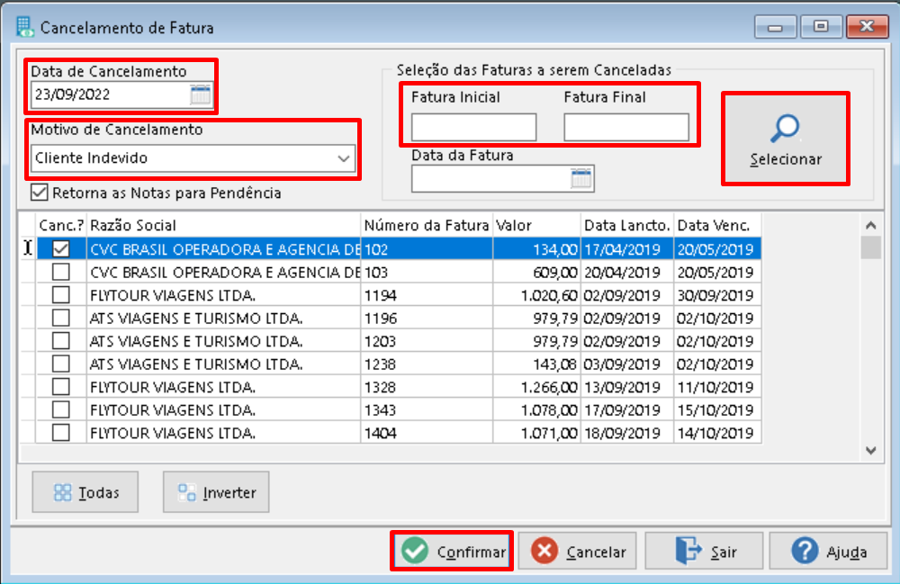Click the Valor column header
The width and height of the screenshot is (900, 584).
click(x=536, y=226)
